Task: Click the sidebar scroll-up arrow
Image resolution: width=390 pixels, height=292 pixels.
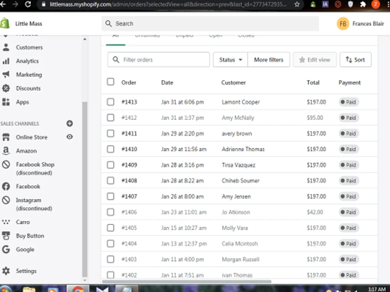Action: (85, 39)
